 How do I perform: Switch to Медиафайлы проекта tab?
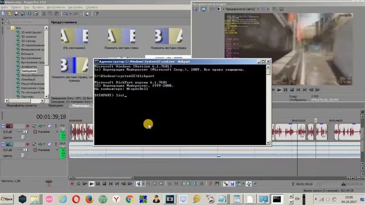pos(22,105)
